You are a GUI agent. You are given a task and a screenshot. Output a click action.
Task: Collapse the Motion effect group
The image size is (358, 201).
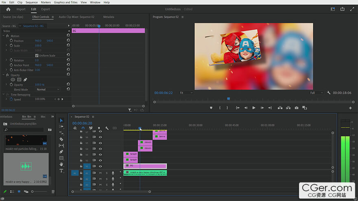(3, 36)
